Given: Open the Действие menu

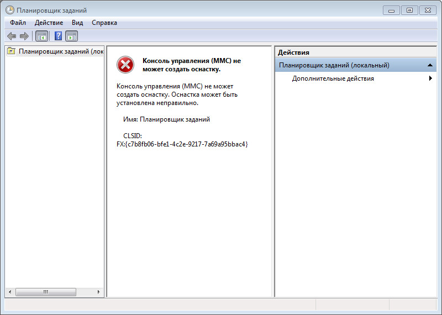Looking at the screenshot, I should click(49, 23).
